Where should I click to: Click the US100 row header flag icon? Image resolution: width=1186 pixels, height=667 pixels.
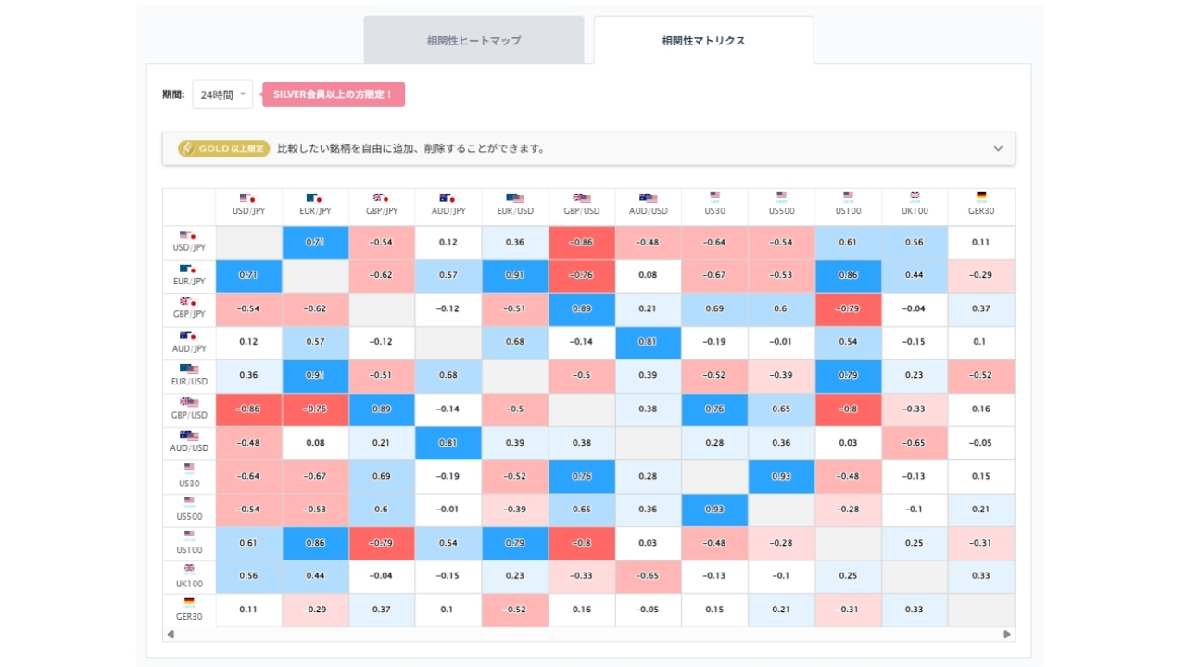[x=189, y=535]
